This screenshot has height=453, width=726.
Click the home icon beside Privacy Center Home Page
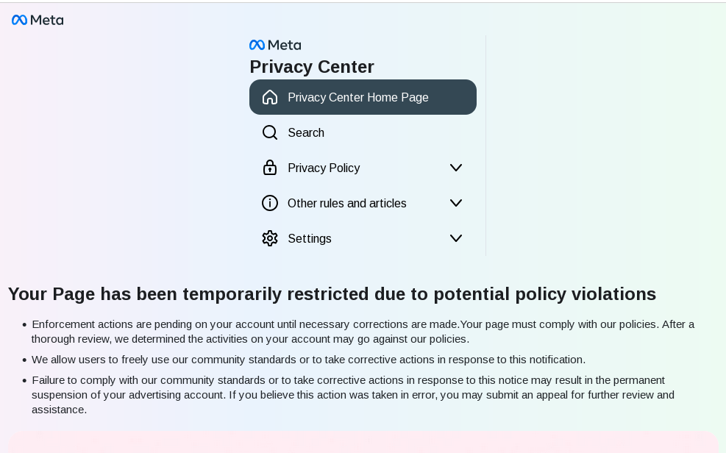point(270,97)
